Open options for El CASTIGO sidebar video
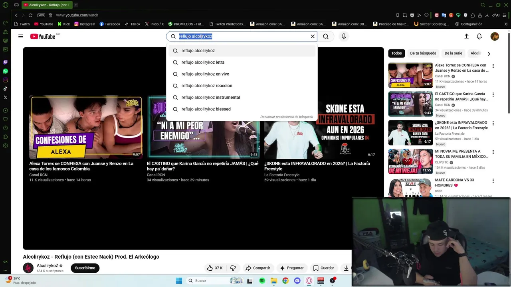The height and width of the screenshot is (287, 511). [493, 95]
